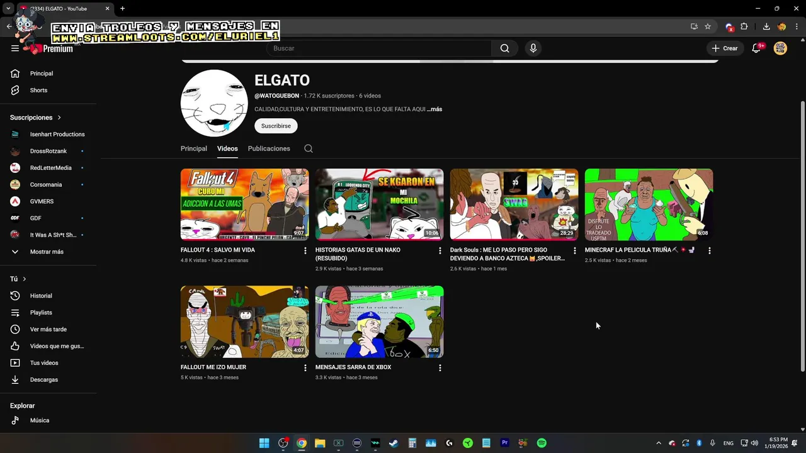Open the Dark Souls video thumbnail
This screenshot has width=806, height=453.
[514, 204]
